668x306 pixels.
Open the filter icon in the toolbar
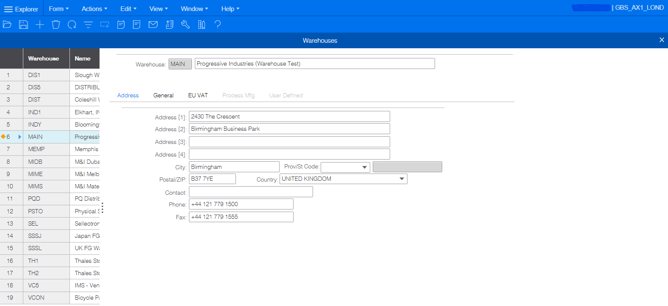pos(88,25)
